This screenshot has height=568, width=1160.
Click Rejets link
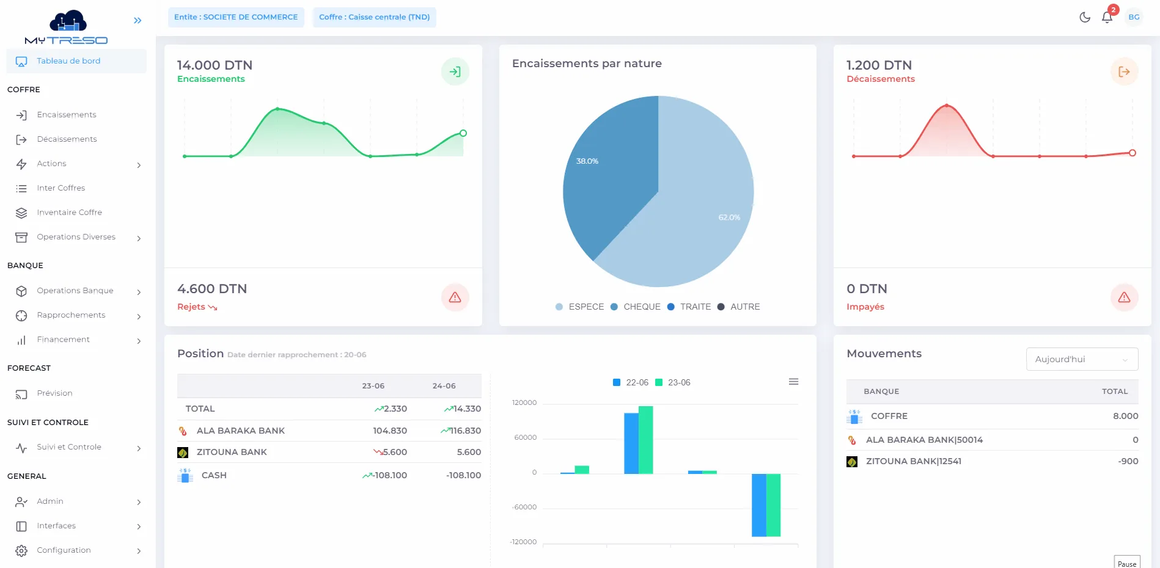pyautogui.click(x=197, y=307)
